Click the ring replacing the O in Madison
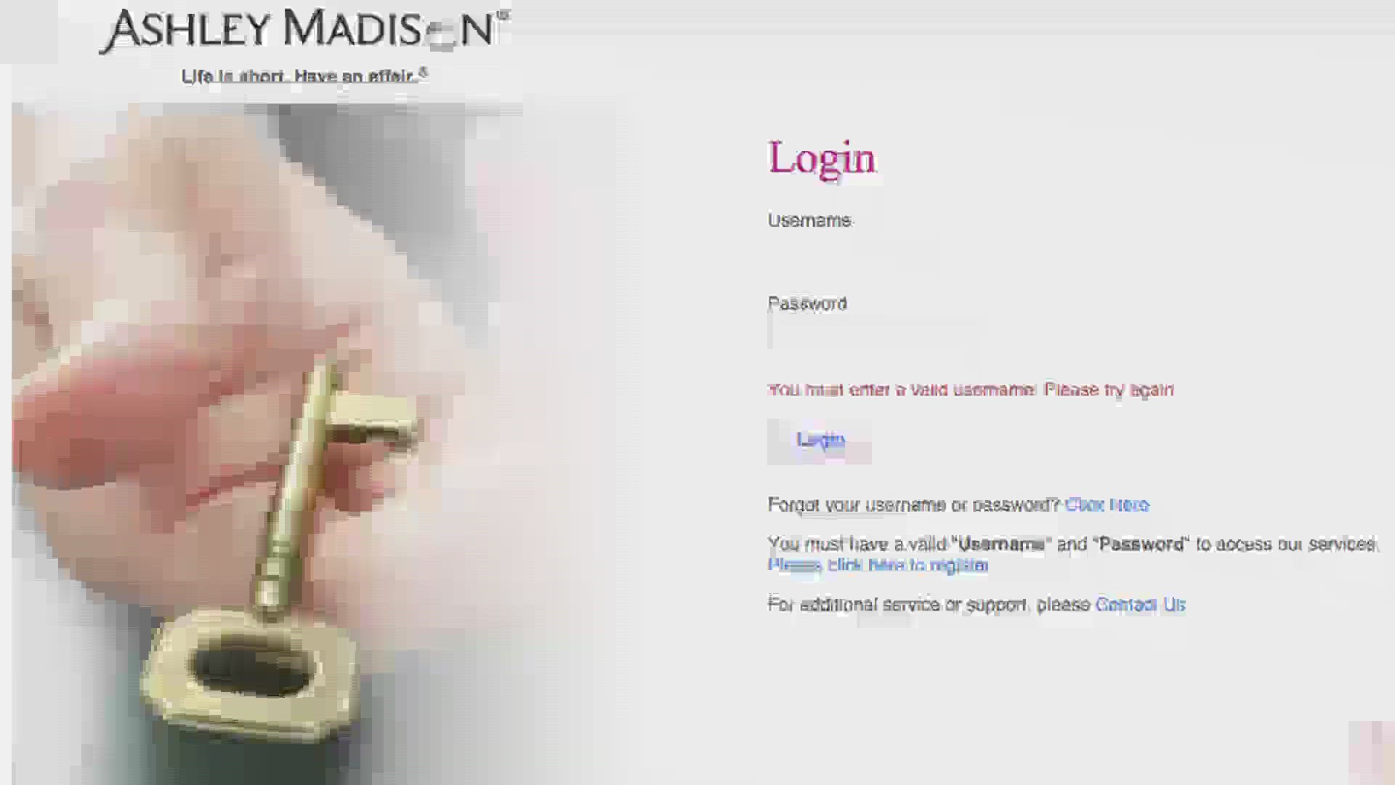1395x785 pixels. (x=441, y=36)
